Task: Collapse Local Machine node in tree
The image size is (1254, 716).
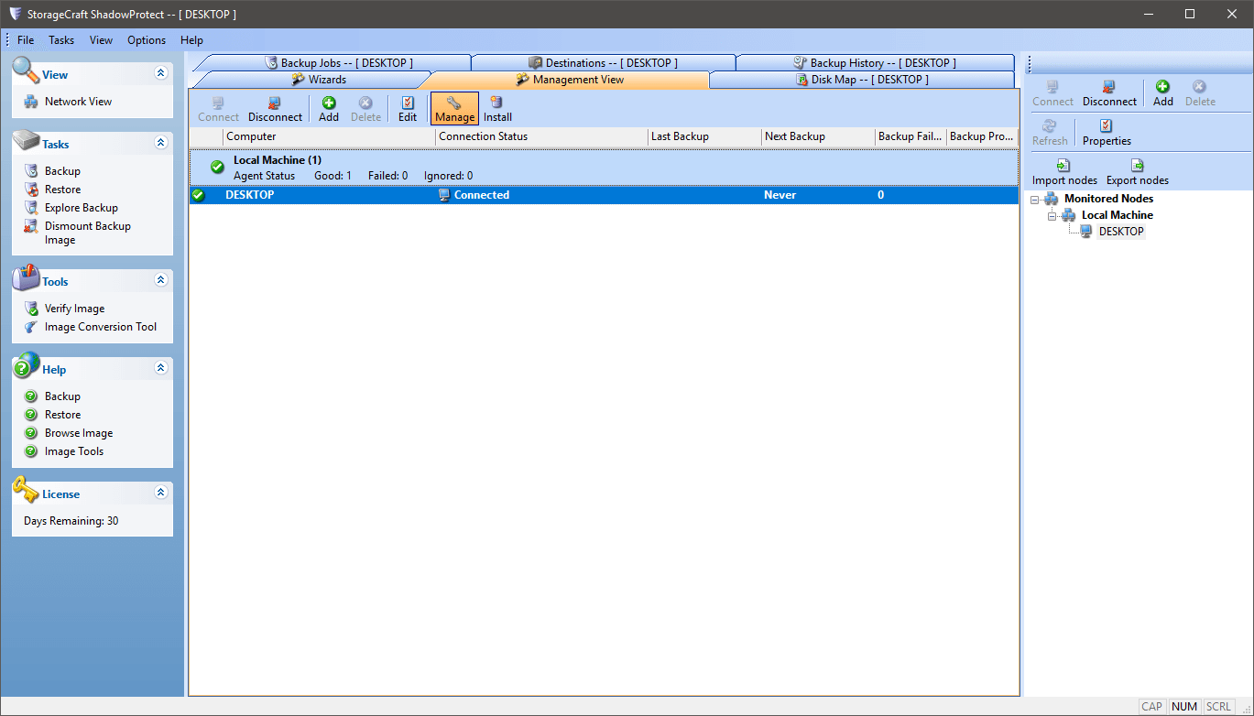Action: (x=1052, y=215)
